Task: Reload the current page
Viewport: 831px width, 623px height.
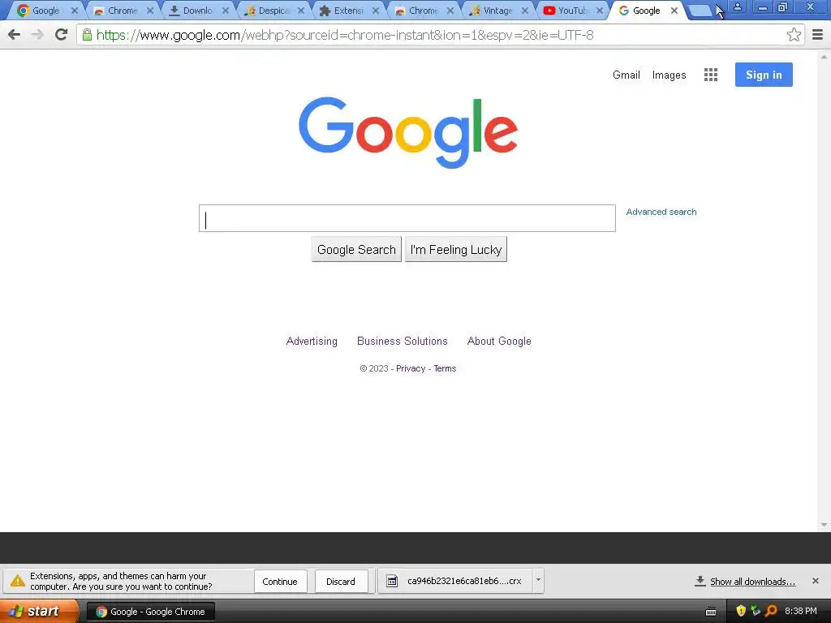Action: (x=62, y=35)
